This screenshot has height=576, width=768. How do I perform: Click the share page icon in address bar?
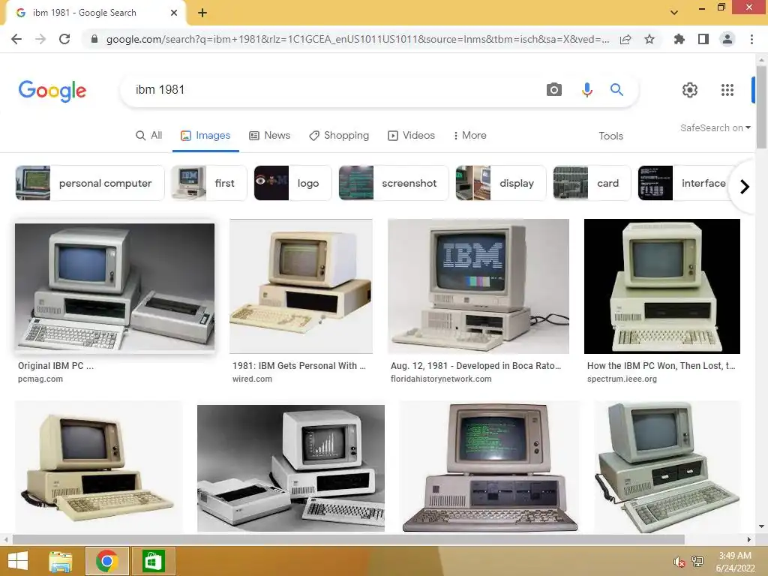pos(625,39)
